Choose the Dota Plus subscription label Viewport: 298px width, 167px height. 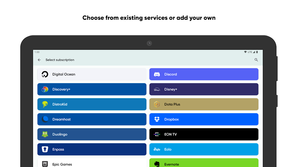click(x=172, y=104)
